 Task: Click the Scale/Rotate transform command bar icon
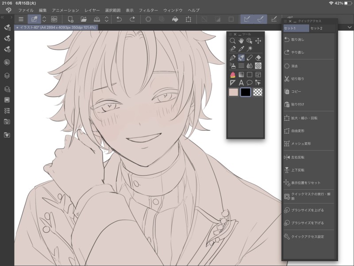[189, 19]
